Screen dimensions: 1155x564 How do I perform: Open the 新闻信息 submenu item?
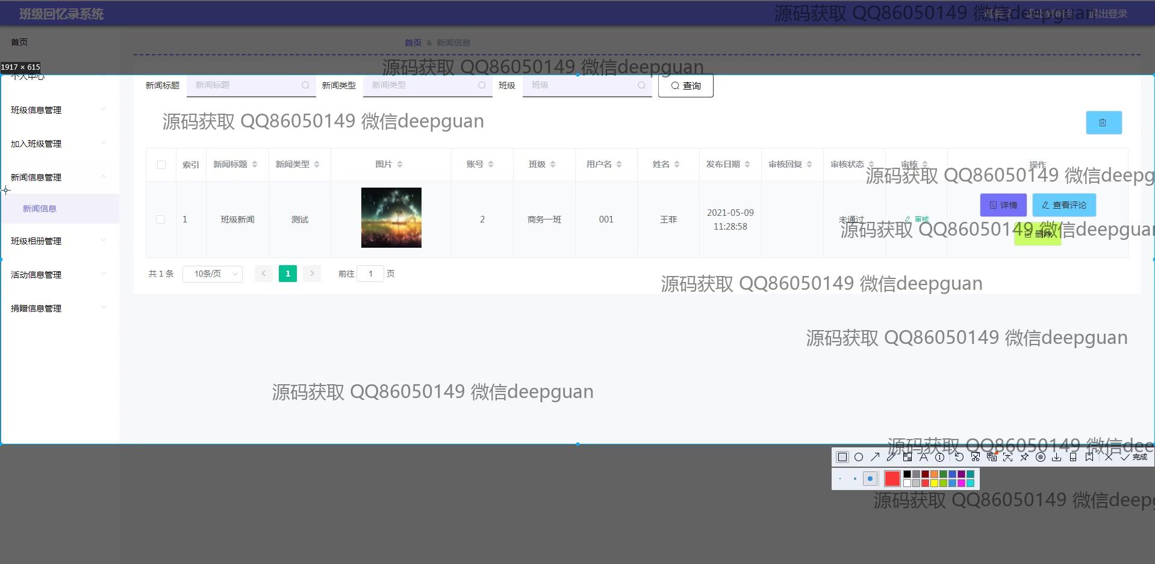tap(40, 209)
